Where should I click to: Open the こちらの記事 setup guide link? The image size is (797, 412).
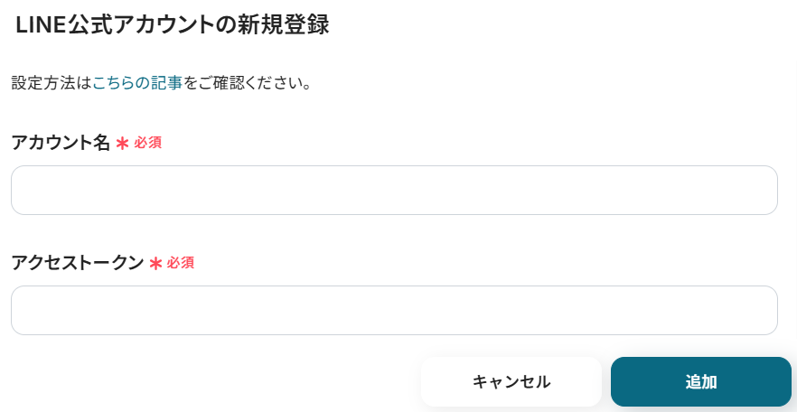click(x=136, y=83)
